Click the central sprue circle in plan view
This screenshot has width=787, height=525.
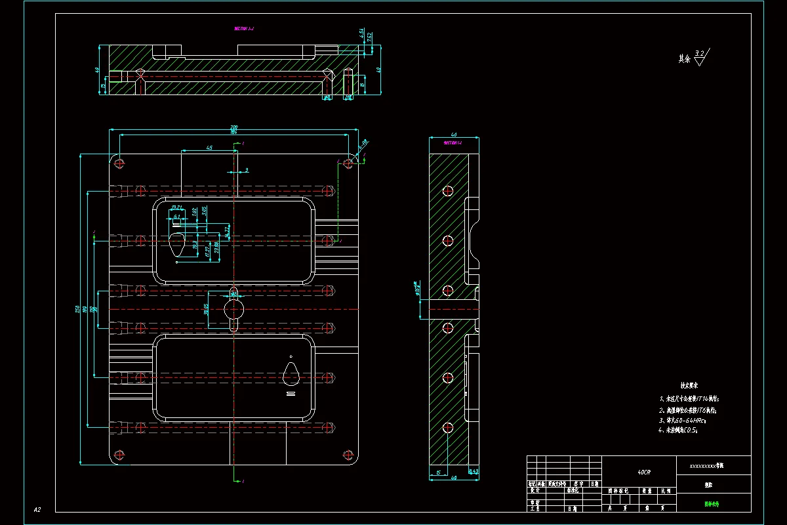233,308
